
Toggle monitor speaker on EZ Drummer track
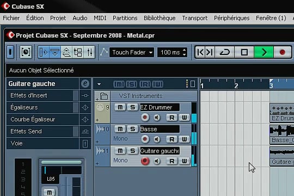pyautogui.click(x=157, y=118)
